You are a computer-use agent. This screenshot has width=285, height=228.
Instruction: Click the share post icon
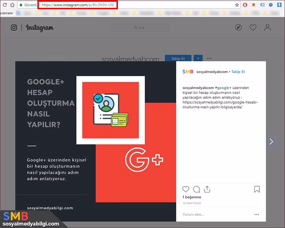[207, 189]
